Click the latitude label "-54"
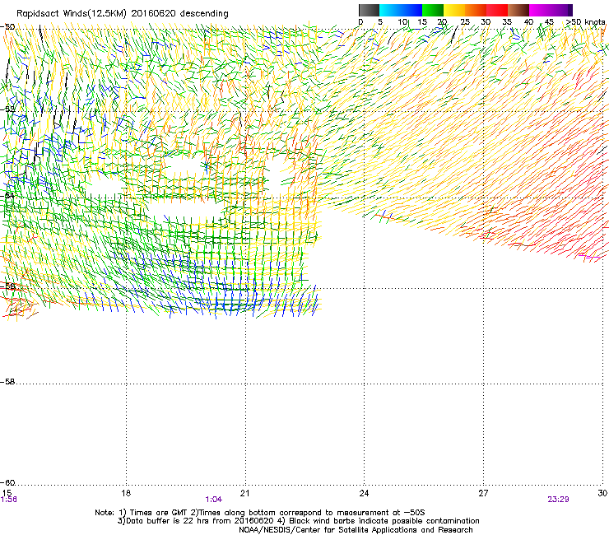The image size is (609, 535). 7,196
